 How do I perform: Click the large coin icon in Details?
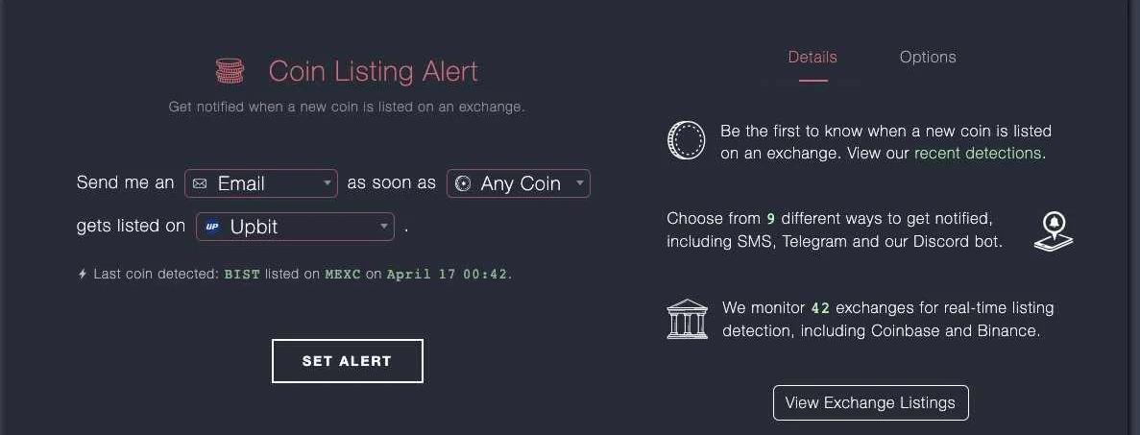686,140
